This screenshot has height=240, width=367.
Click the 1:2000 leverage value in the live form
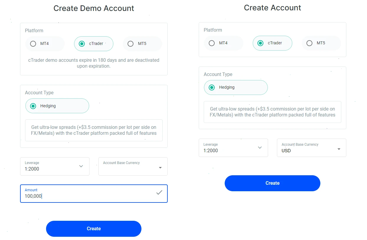(211, 151)
